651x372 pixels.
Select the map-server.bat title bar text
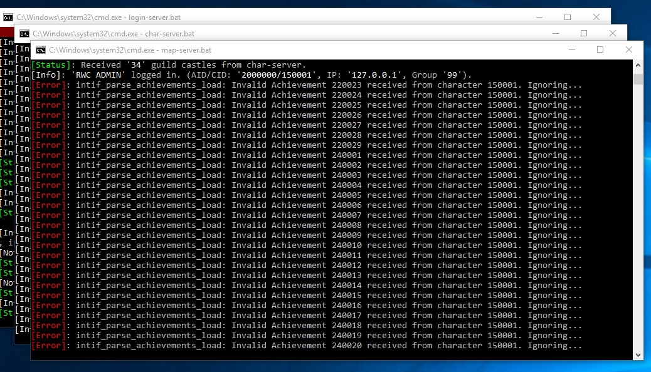click(130, 50)
